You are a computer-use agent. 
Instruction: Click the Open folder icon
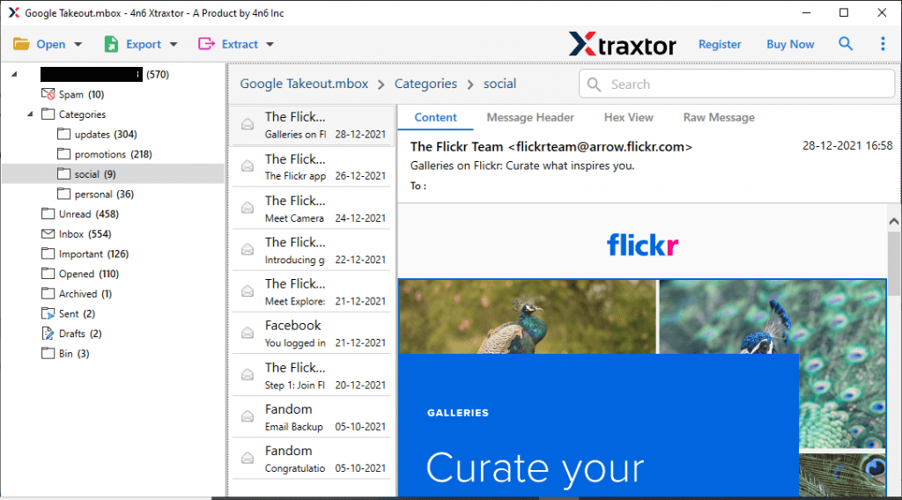(x=21, y=44)
